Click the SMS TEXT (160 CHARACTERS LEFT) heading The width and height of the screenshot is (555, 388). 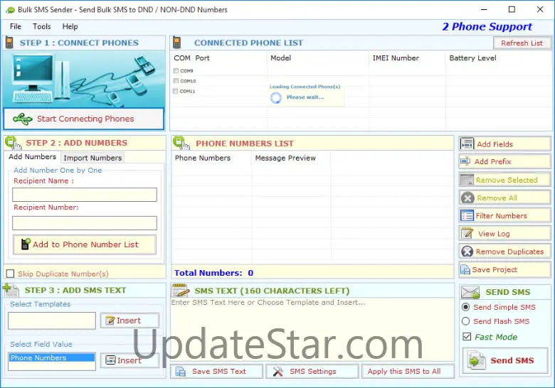pyautogui.click(x=272, y=291)
